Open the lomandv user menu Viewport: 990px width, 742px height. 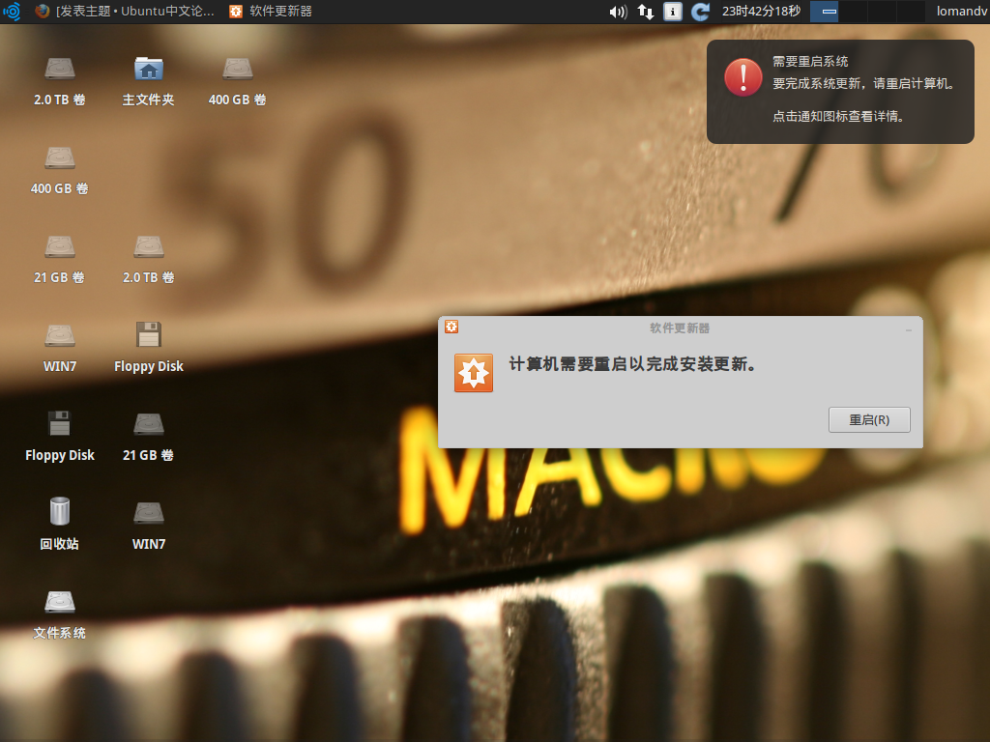click(961, 11)
